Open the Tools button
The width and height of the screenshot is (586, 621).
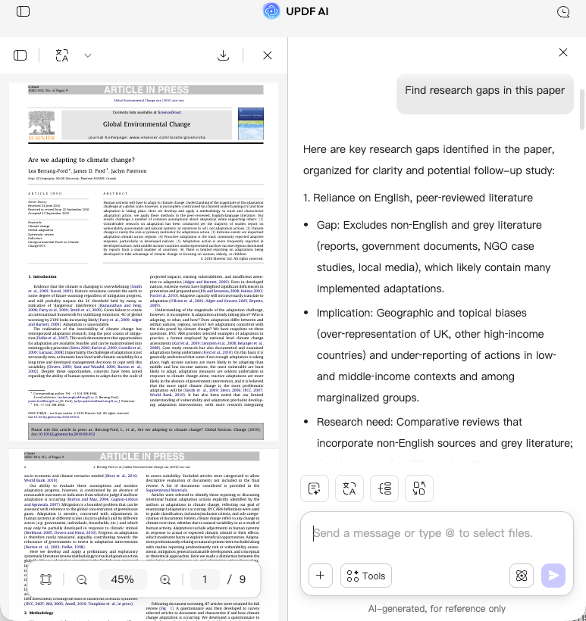366,576
